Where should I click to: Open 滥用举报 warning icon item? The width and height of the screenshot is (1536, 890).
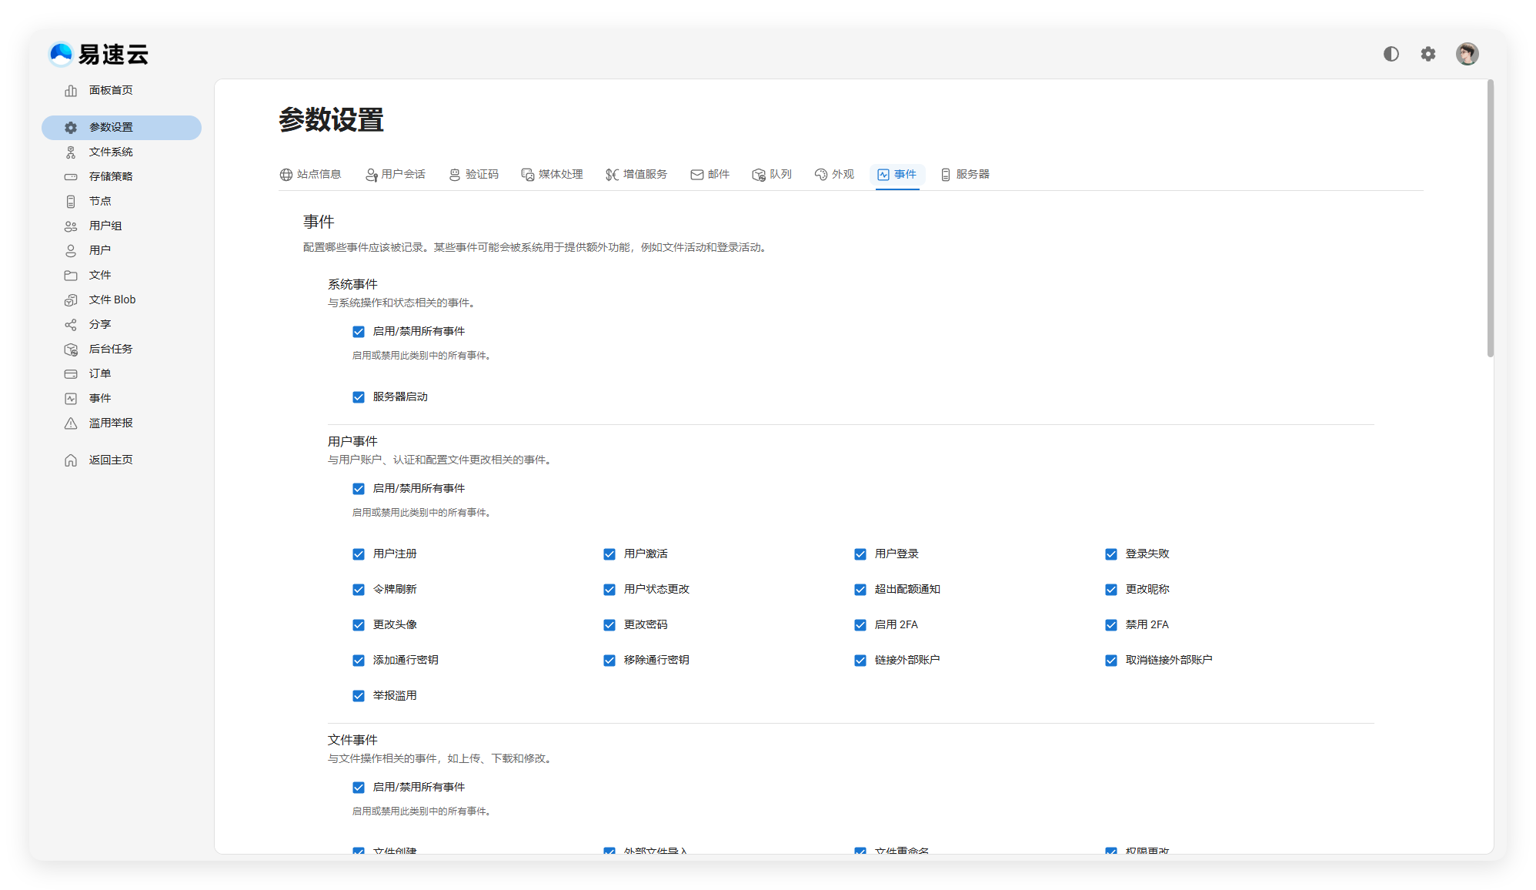(x=71, y=423)
